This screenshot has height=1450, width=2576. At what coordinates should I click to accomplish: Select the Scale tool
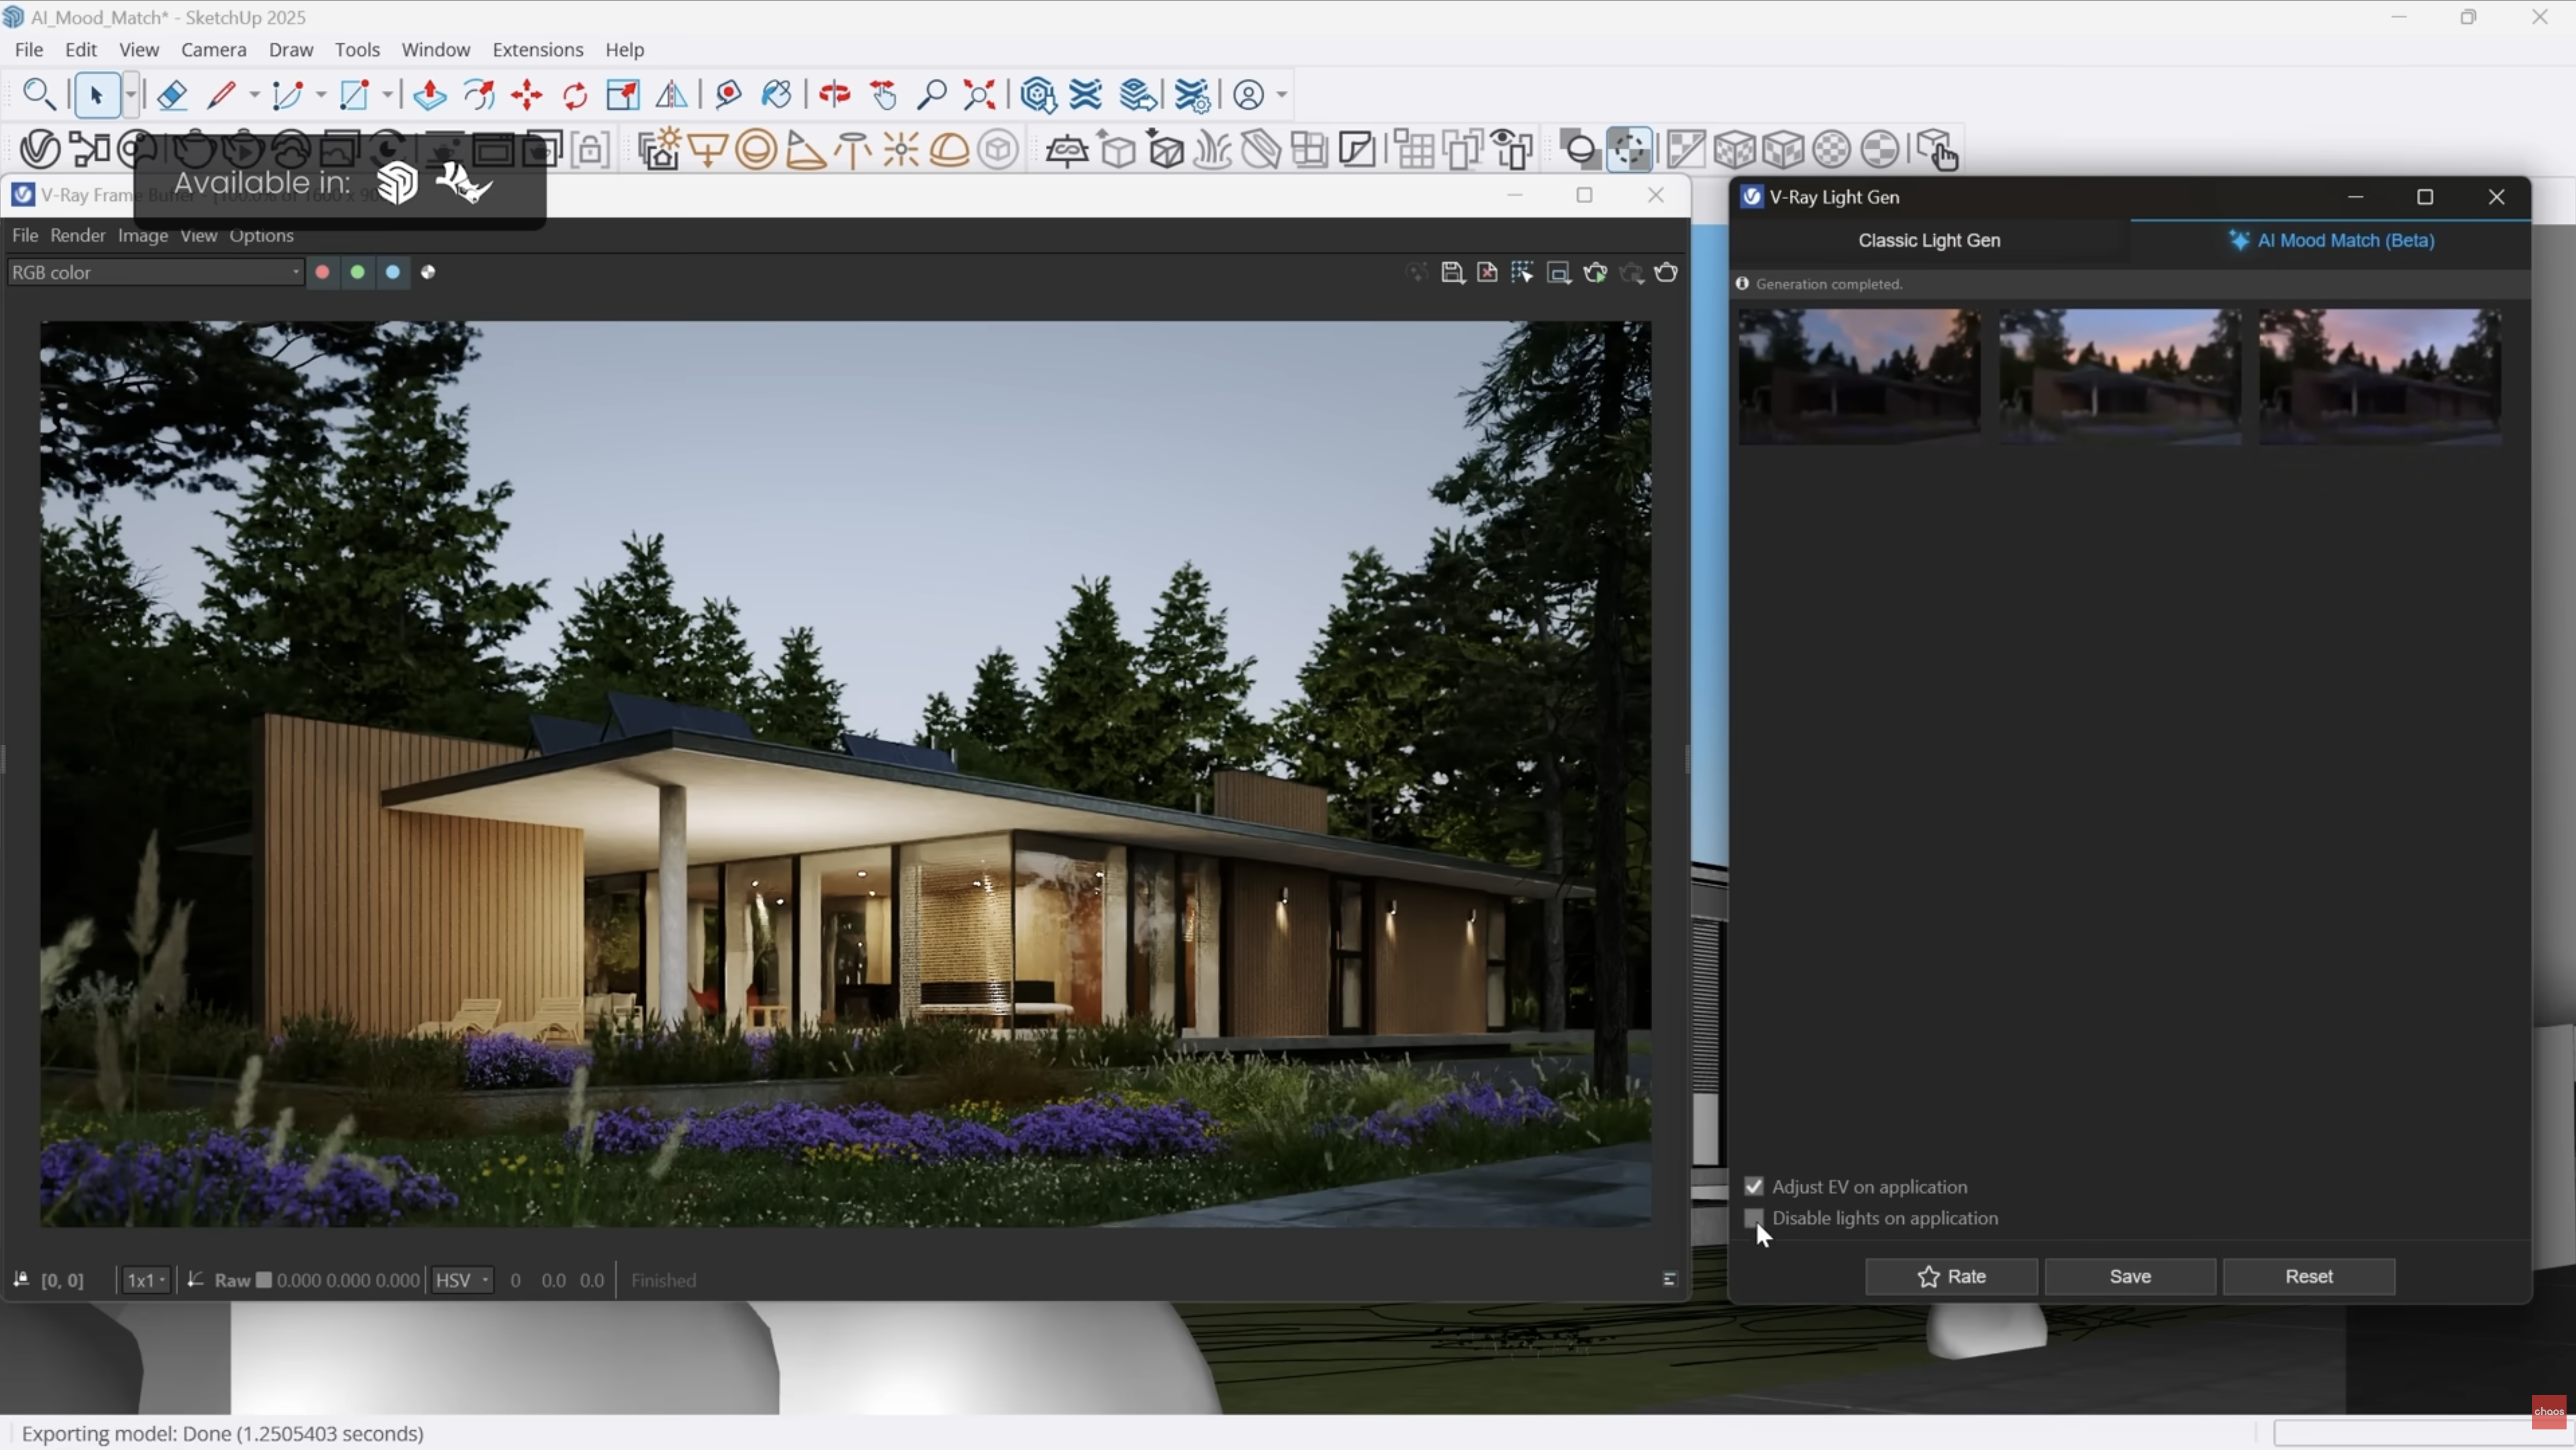(x=623, y=95)
